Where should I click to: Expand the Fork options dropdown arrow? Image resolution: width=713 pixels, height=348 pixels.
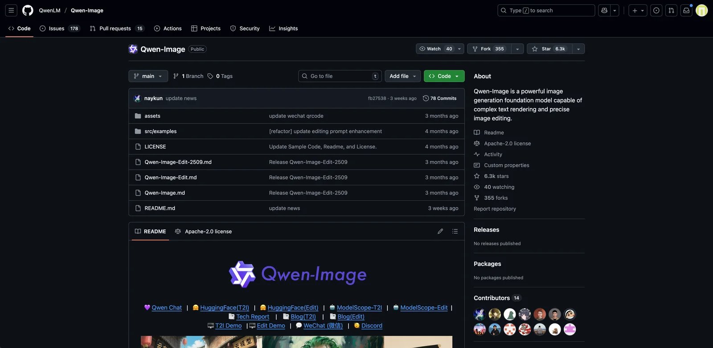(x=517, y=49)
